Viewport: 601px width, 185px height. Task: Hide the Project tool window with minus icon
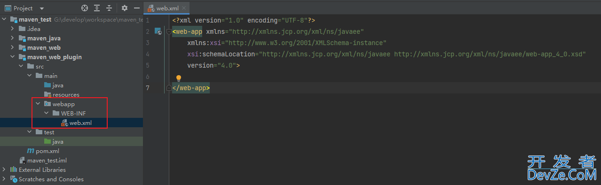pyautogui.click(x=136, y=8)
